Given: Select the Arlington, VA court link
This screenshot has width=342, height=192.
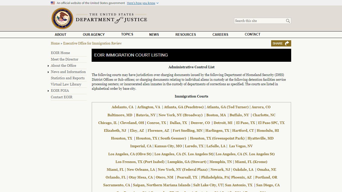Looking at the screenshot, I should tap(148, 107).
